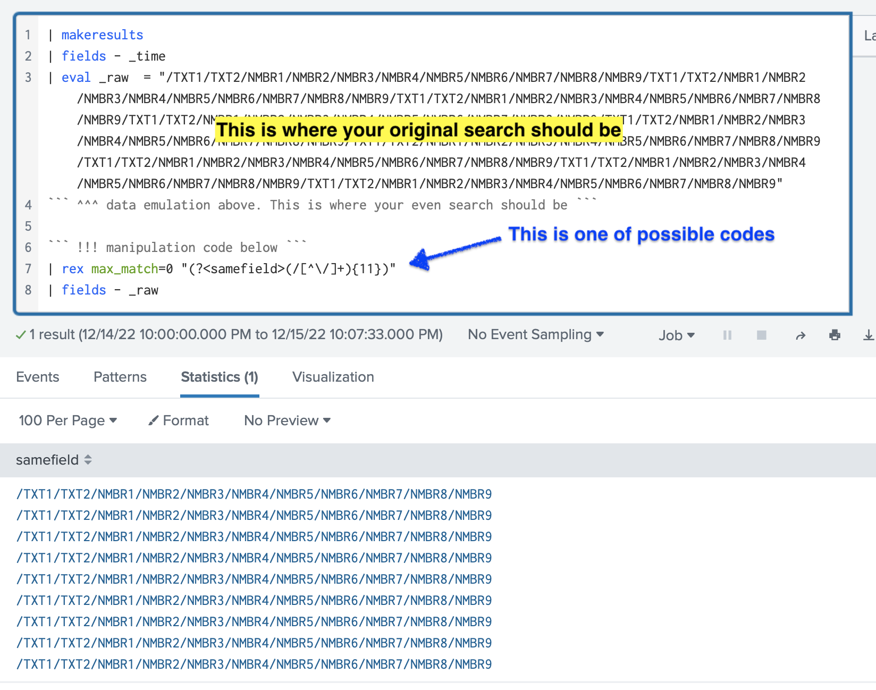Open the Visualization tab

click(333, 377)
